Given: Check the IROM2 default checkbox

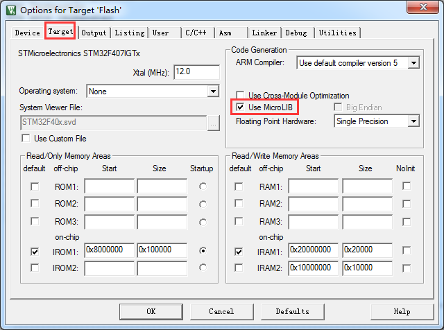Looking at the screenshot, I should pyautogui.click(x=35, y=268).
